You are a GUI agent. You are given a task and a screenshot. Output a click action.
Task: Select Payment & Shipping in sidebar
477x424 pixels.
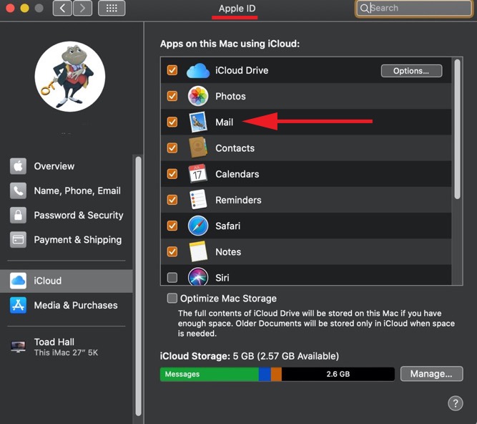(x=67, y=240)
